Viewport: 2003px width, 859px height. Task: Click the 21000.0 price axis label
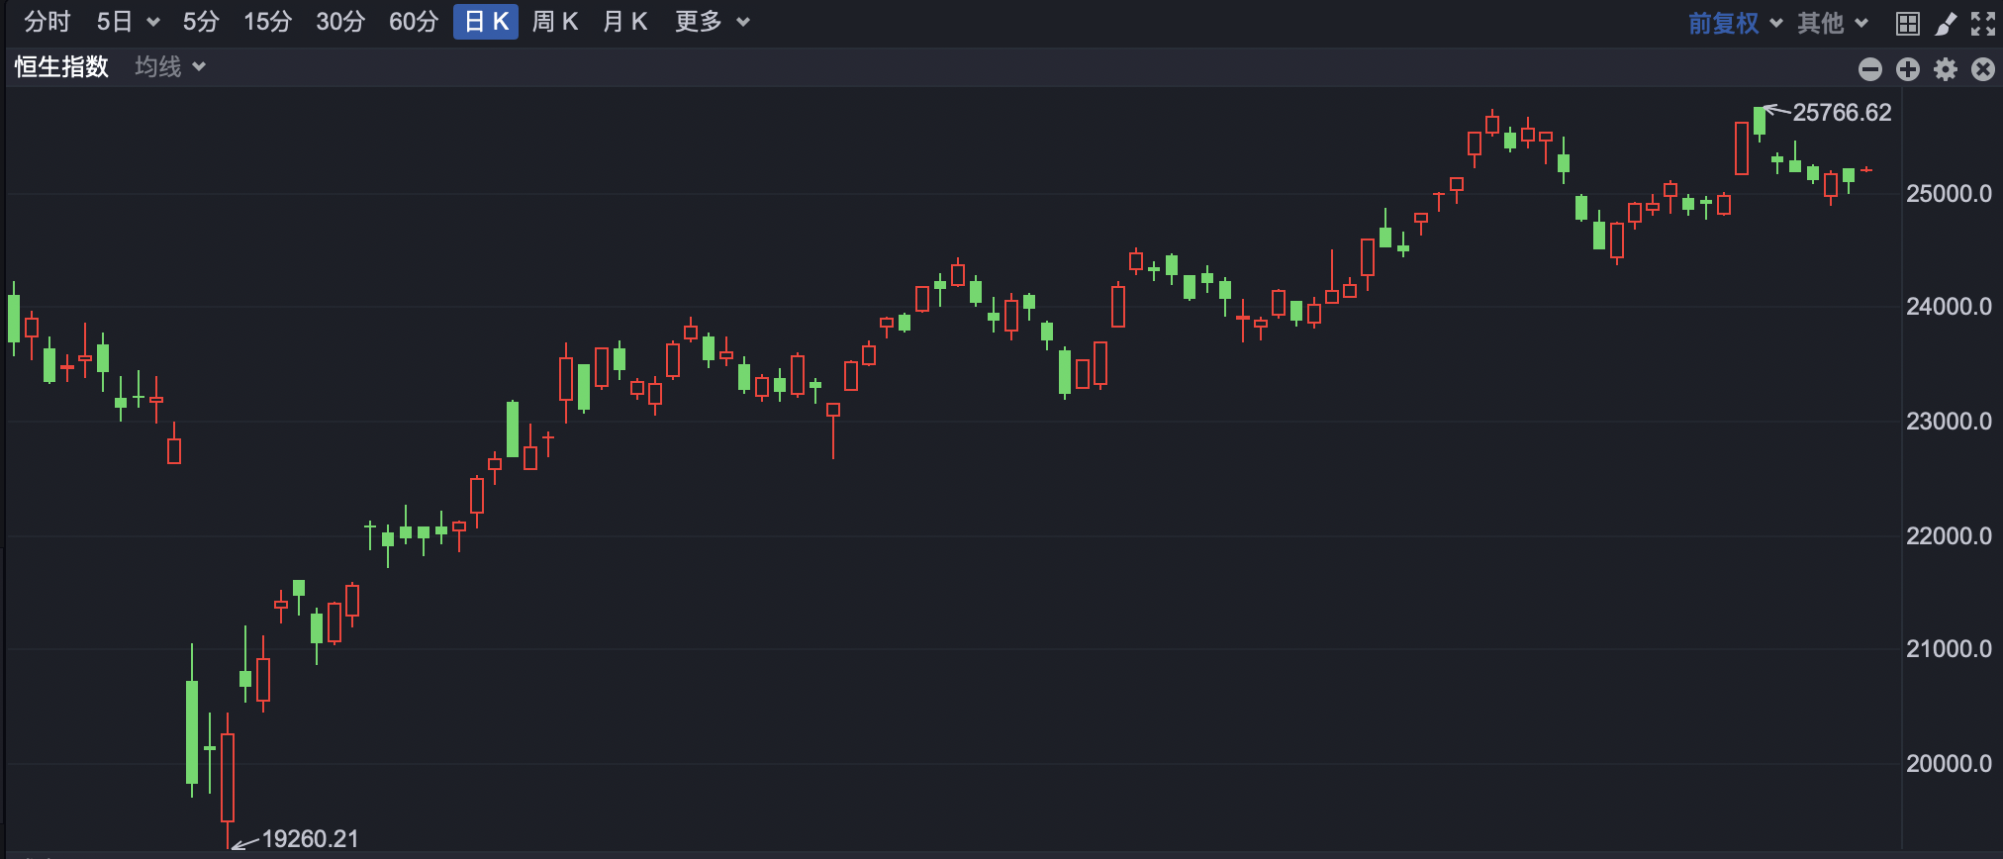pyautogui.click(x=1949, y=649)
